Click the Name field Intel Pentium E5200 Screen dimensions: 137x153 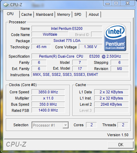[x=67, y=28]
